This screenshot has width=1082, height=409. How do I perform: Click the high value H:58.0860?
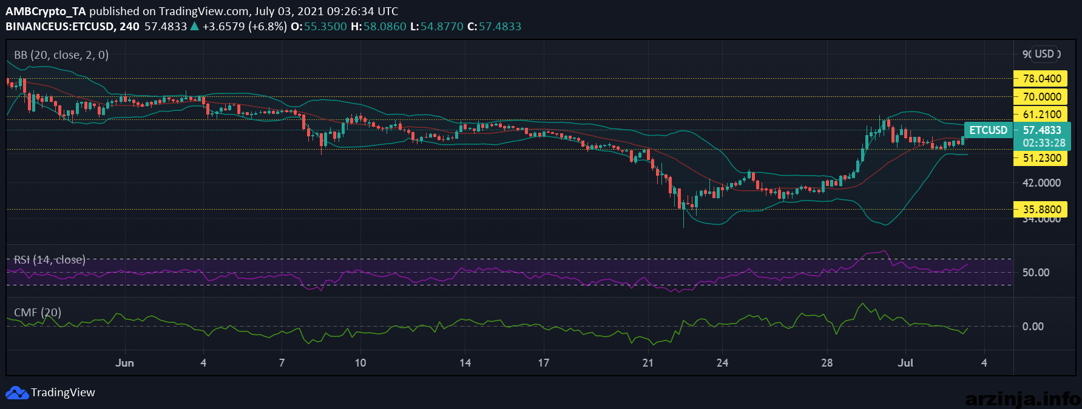(379, 26)
